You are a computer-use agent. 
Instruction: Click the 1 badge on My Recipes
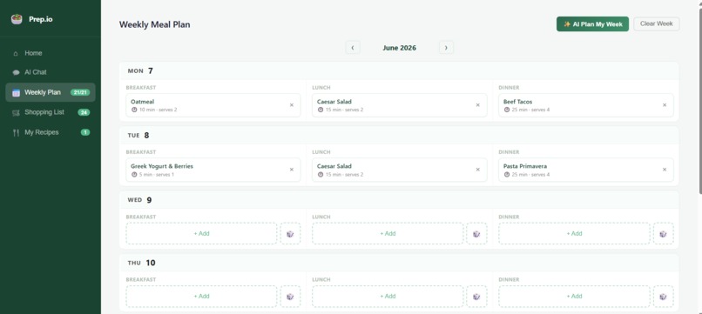(85, 132)
